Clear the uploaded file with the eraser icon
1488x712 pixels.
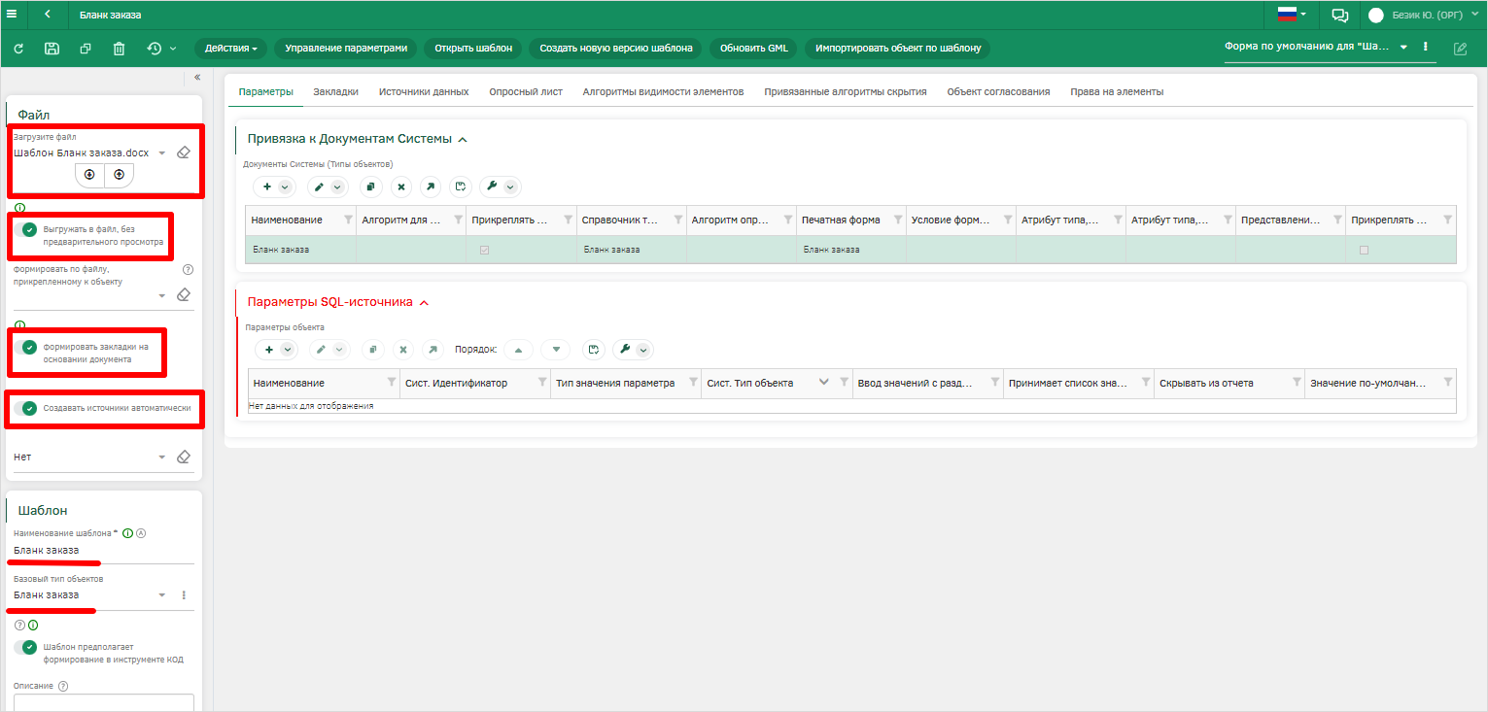[184, 153]
